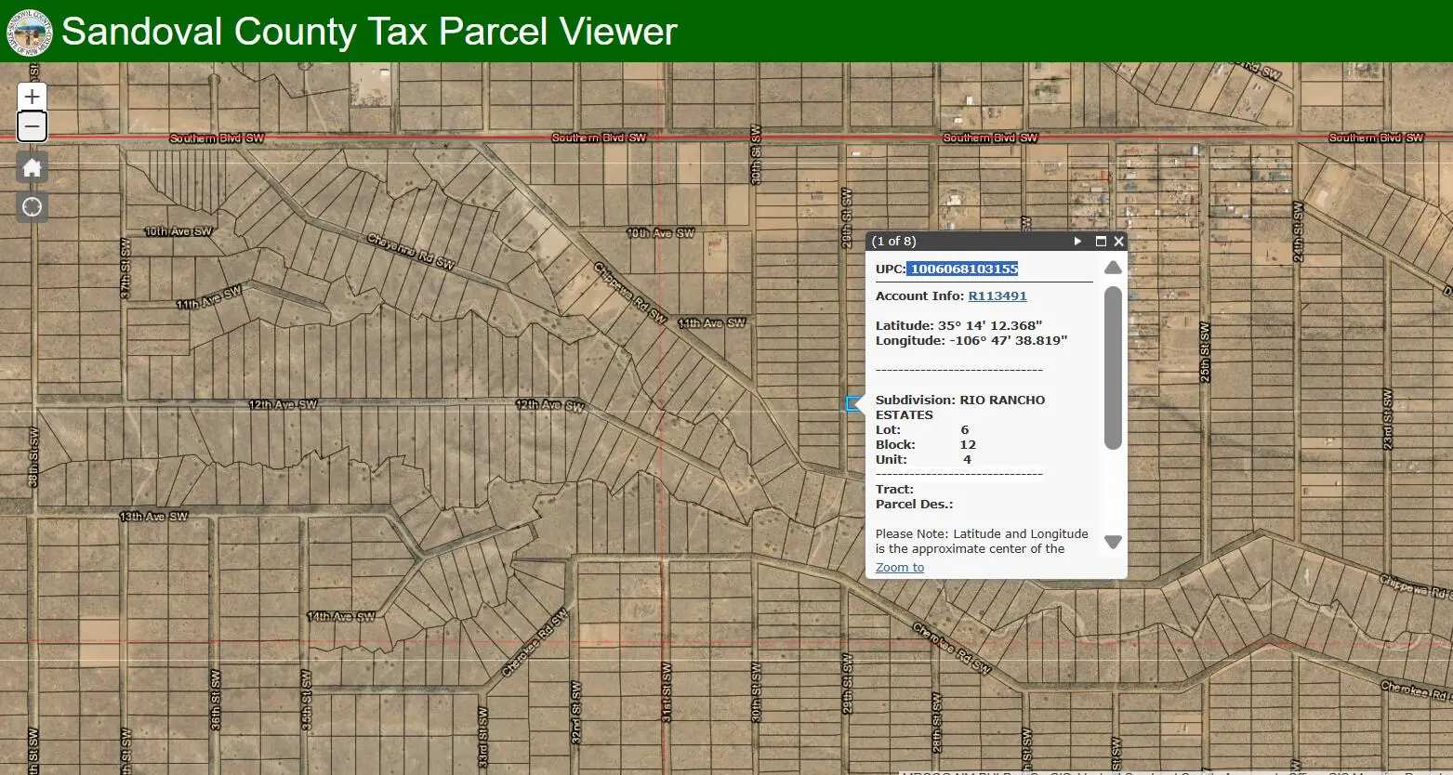The width and height of the screenshot is (1453, 775).
Task: Click the 14th Ave SW street label
Action: pyautogui.click(x=341, y=617)
